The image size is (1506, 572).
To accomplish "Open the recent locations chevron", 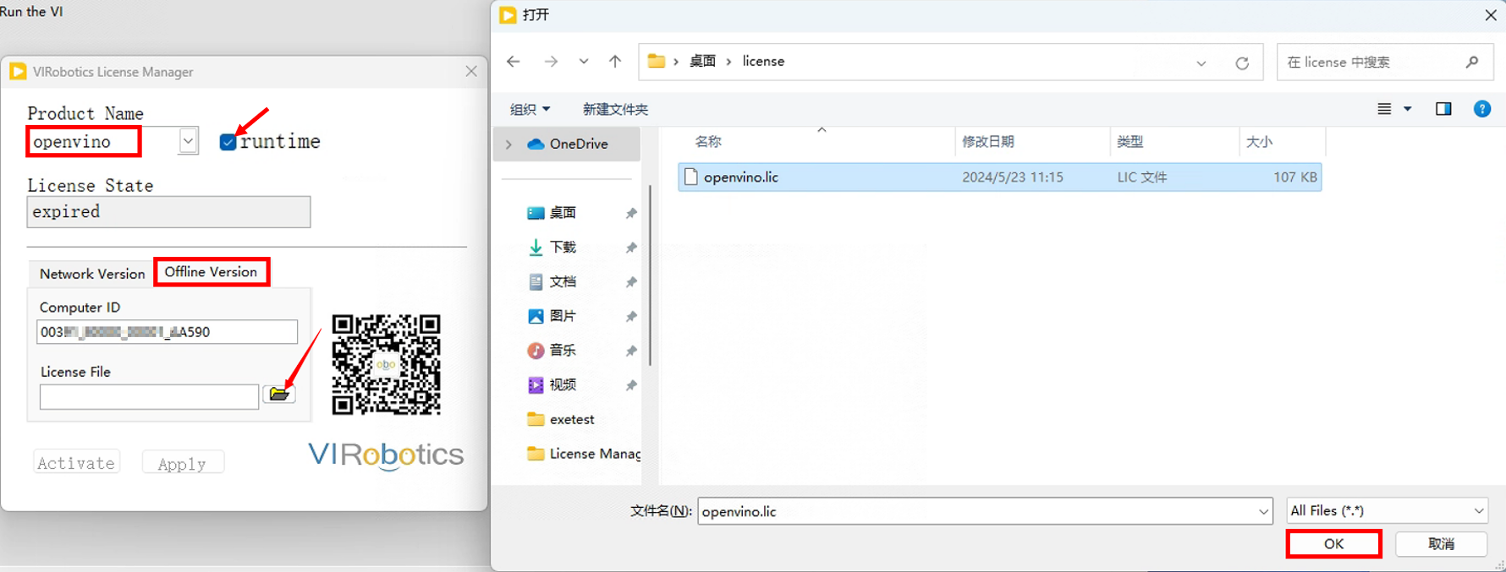I will [x=584, y=62].
